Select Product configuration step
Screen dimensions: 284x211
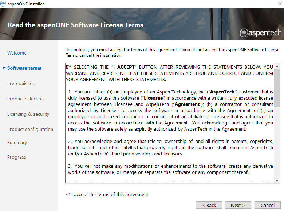pos(30,129)
